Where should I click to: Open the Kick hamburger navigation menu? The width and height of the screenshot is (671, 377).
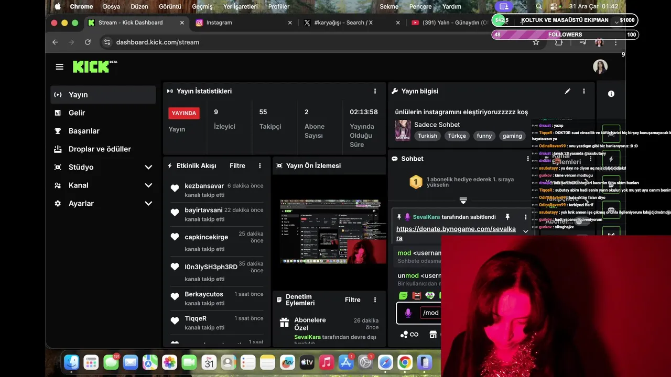click(60, 67)
